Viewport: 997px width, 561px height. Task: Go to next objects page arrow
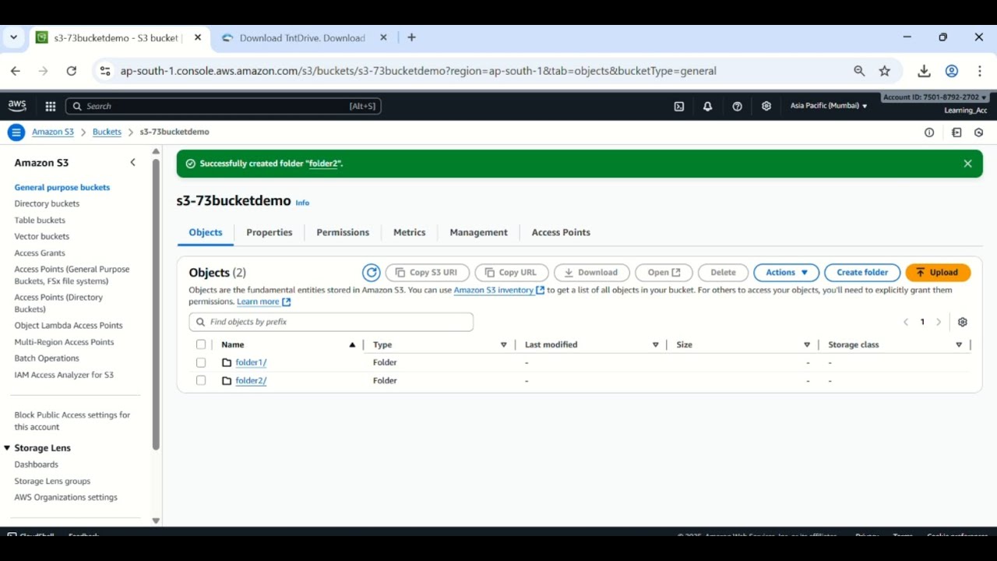coord(939,322)
